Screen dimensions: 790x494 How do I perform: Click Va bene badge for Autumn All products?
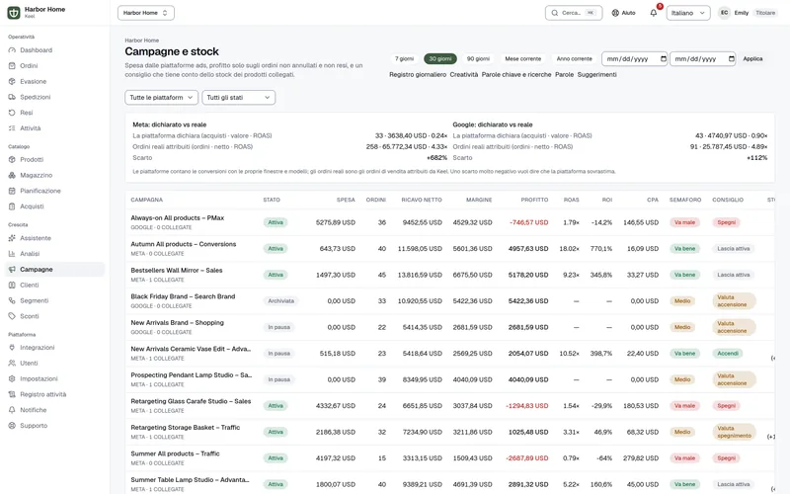click(684, 249)
